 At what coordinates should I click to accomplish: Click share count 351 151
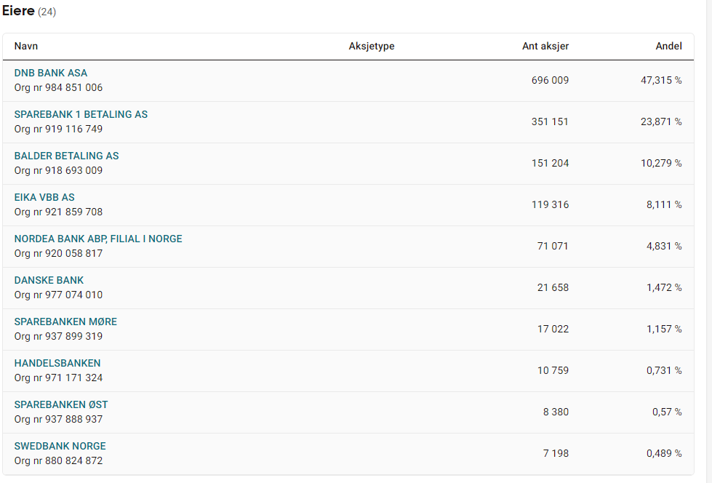point(550,121)
